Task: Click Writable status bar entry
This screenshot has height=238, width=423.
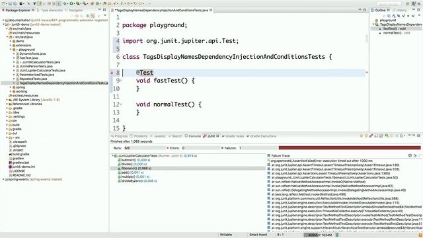Action: click(226, 235)
